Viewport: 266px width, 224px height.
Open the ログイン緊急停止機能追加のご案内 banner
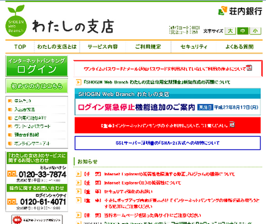[x=168, y=102]
